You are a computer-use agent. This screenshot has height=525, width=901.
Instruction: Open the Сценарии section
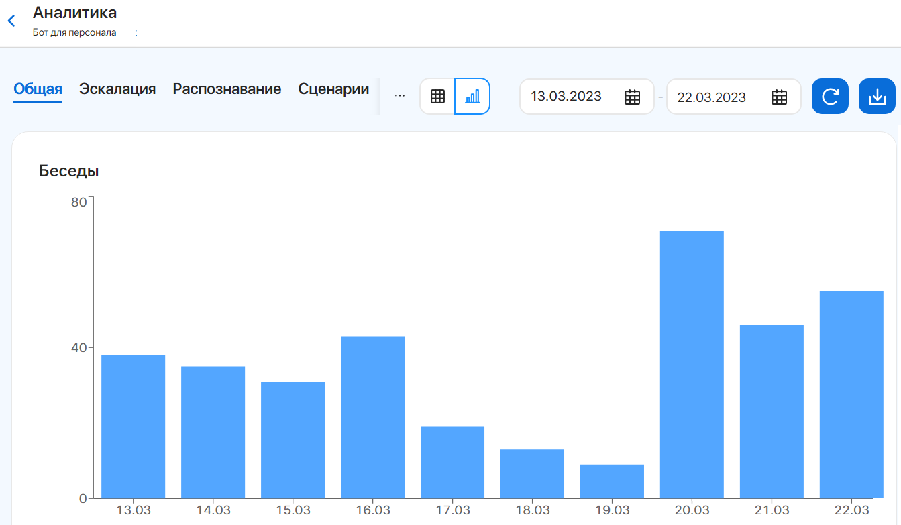coord(333,89)
